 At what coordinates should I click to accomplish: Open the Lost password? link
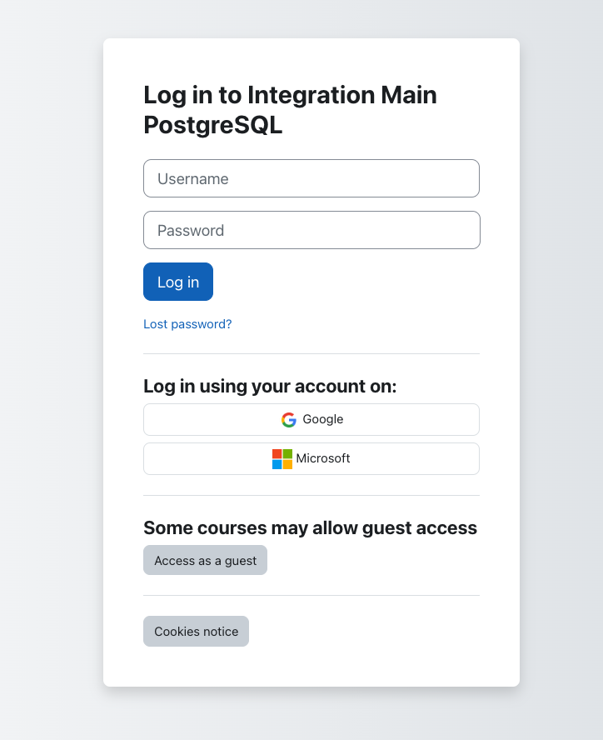pos(187,324)
